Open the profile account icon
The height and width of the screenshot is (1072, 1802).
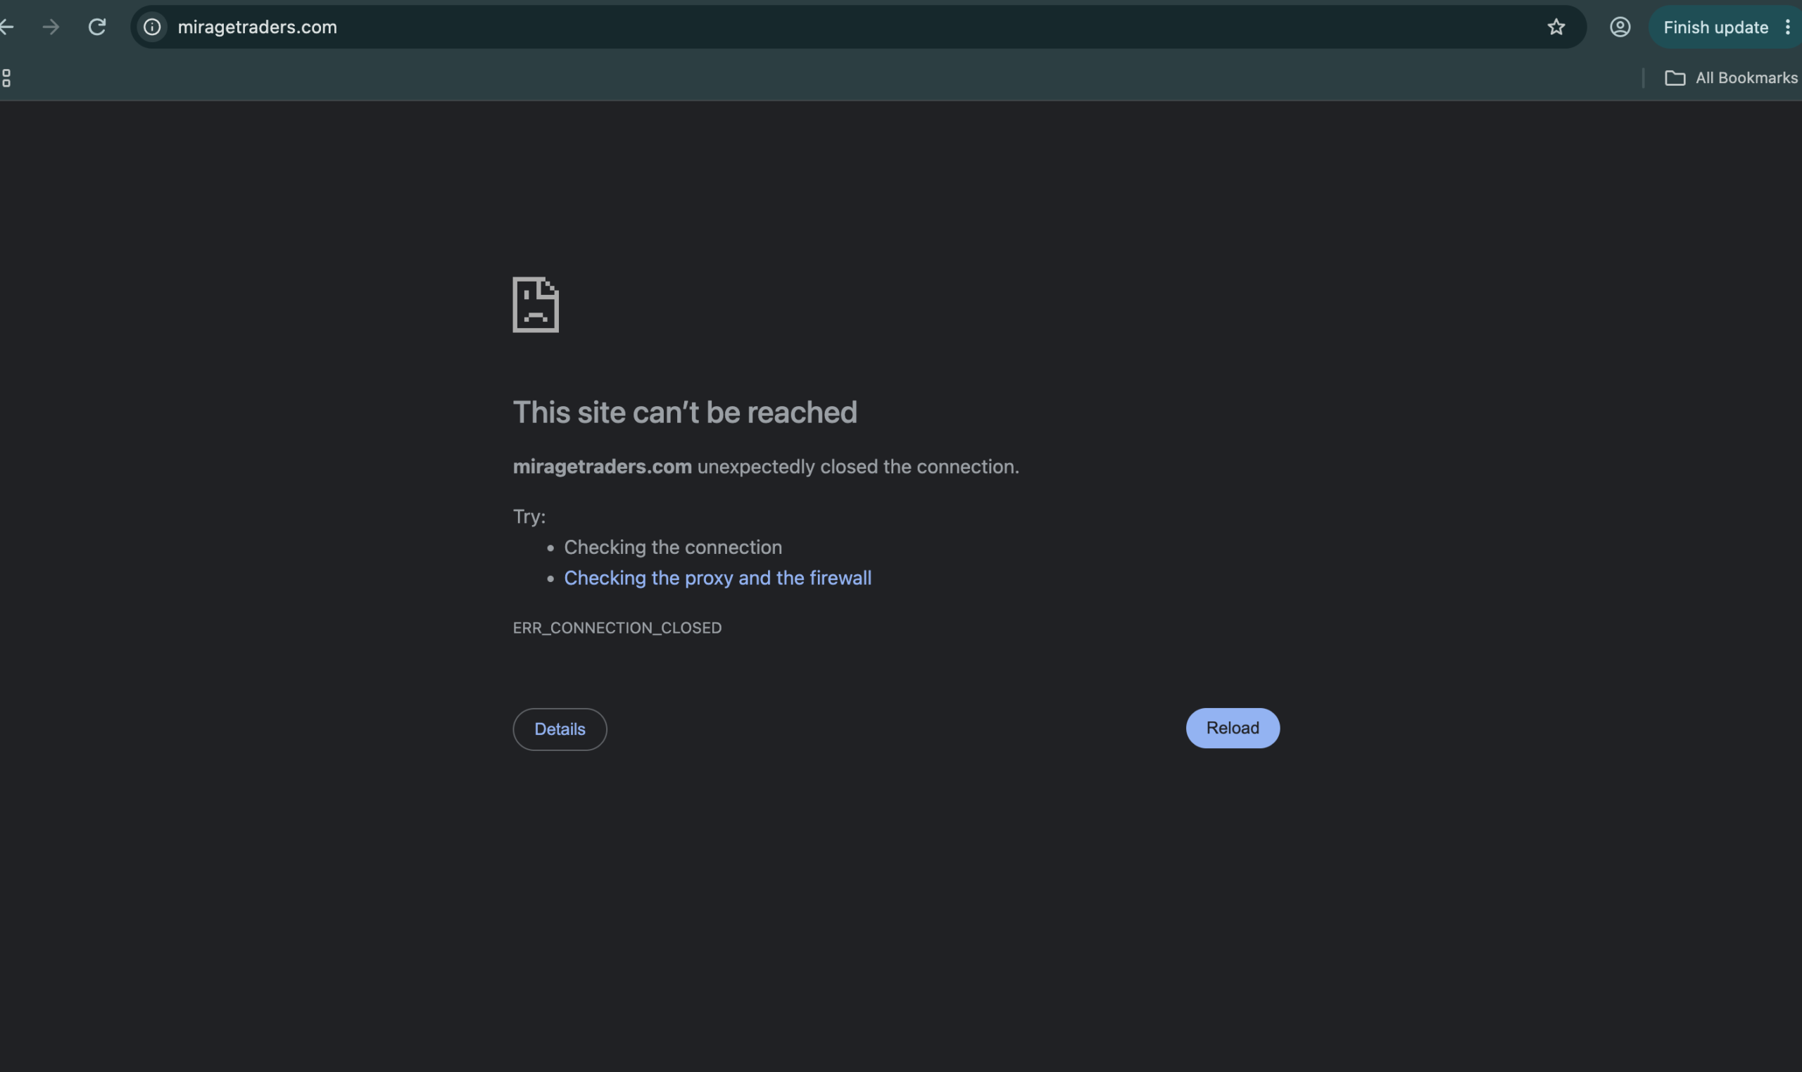pyautogui.click(x=1620, y=27)
